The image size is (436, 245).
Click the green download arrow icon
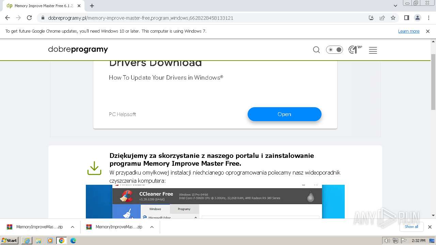94,168
